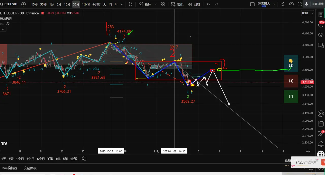Select the 30秒 timeframe
This screenshot has height=175, width=325.
tap(43, 4)
